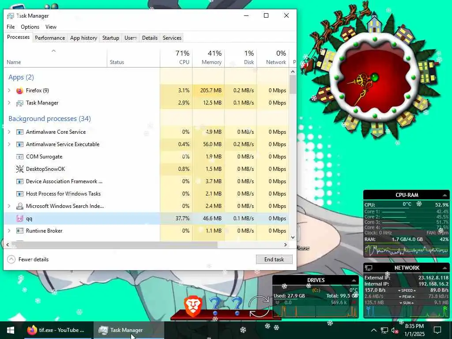Switch to the Users tab

click(131, 38)
